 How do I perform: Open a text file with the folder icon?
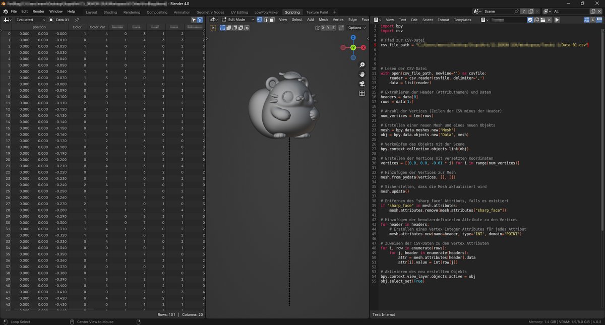(542, 20)
